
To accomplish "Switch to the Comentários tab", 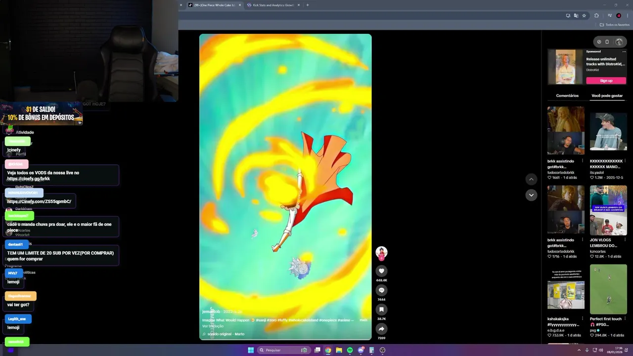I will click(567, 95).
